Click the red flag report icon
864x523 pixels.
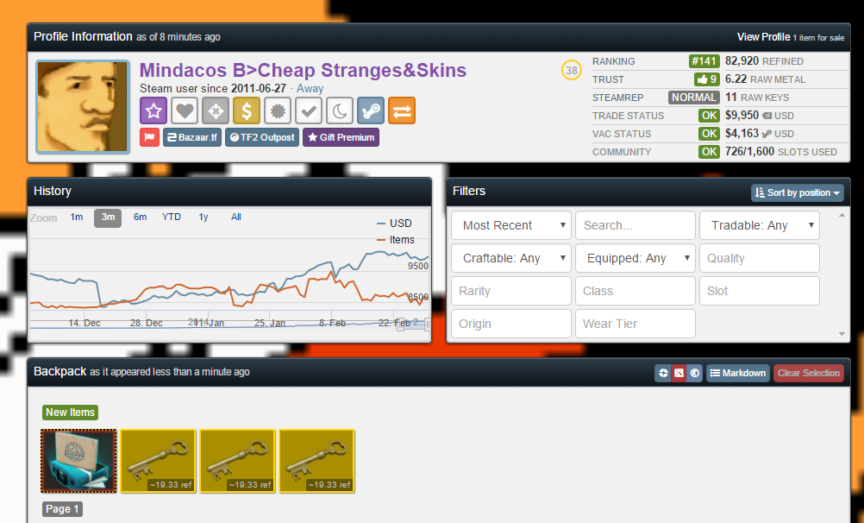pyautogui.click(x=149, y=137)
